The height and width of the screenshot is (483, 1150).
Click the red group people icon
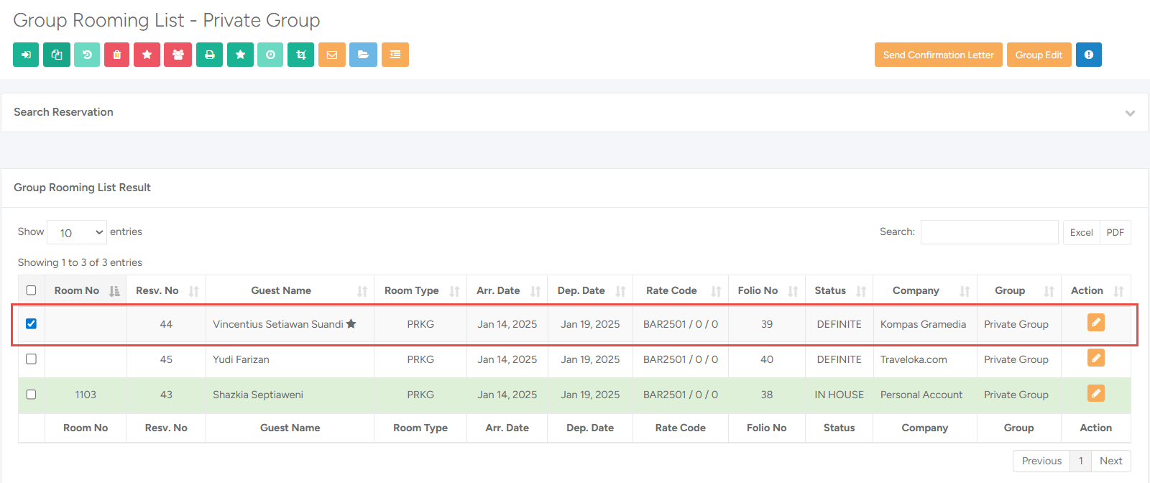pyautogui.click(x=178, y=55)
